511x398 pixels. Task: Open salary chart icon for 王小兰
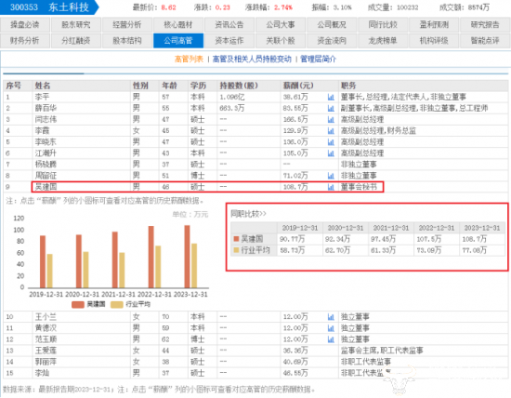click(x=331, y=317)
